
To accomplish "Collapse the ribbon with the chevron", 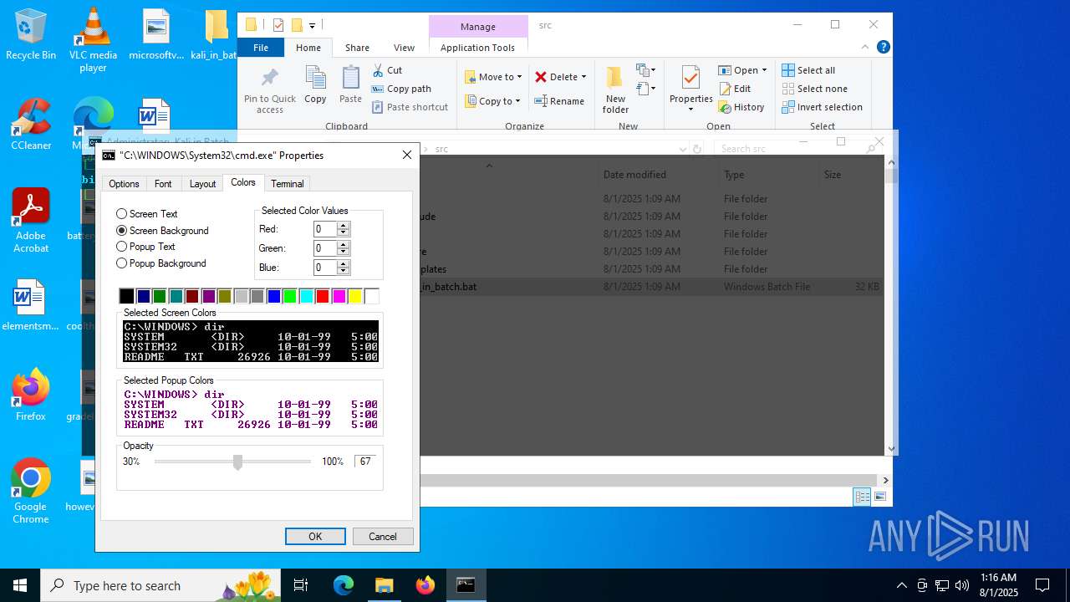I will (x=866, y=48).
